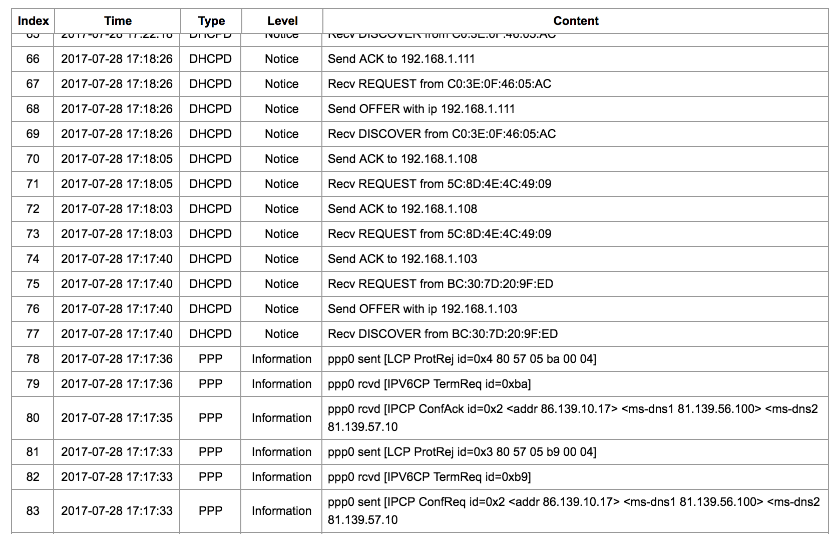Screen dimensions: 840x540
Task: Click the PPP type cell in row 78
Action: click(x=210, y=359)
